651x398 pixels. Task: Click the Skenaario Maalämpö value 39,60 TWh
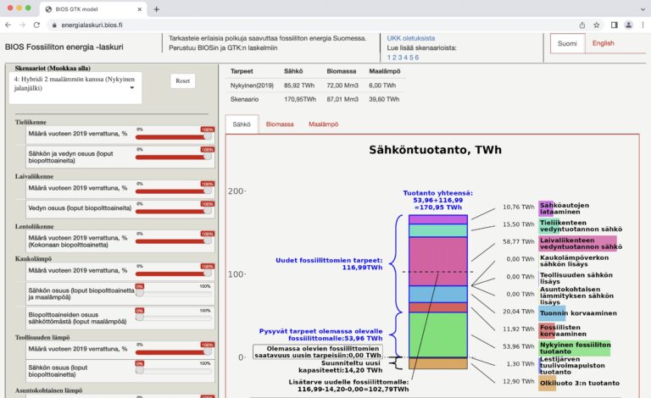[x=384, y=100]
